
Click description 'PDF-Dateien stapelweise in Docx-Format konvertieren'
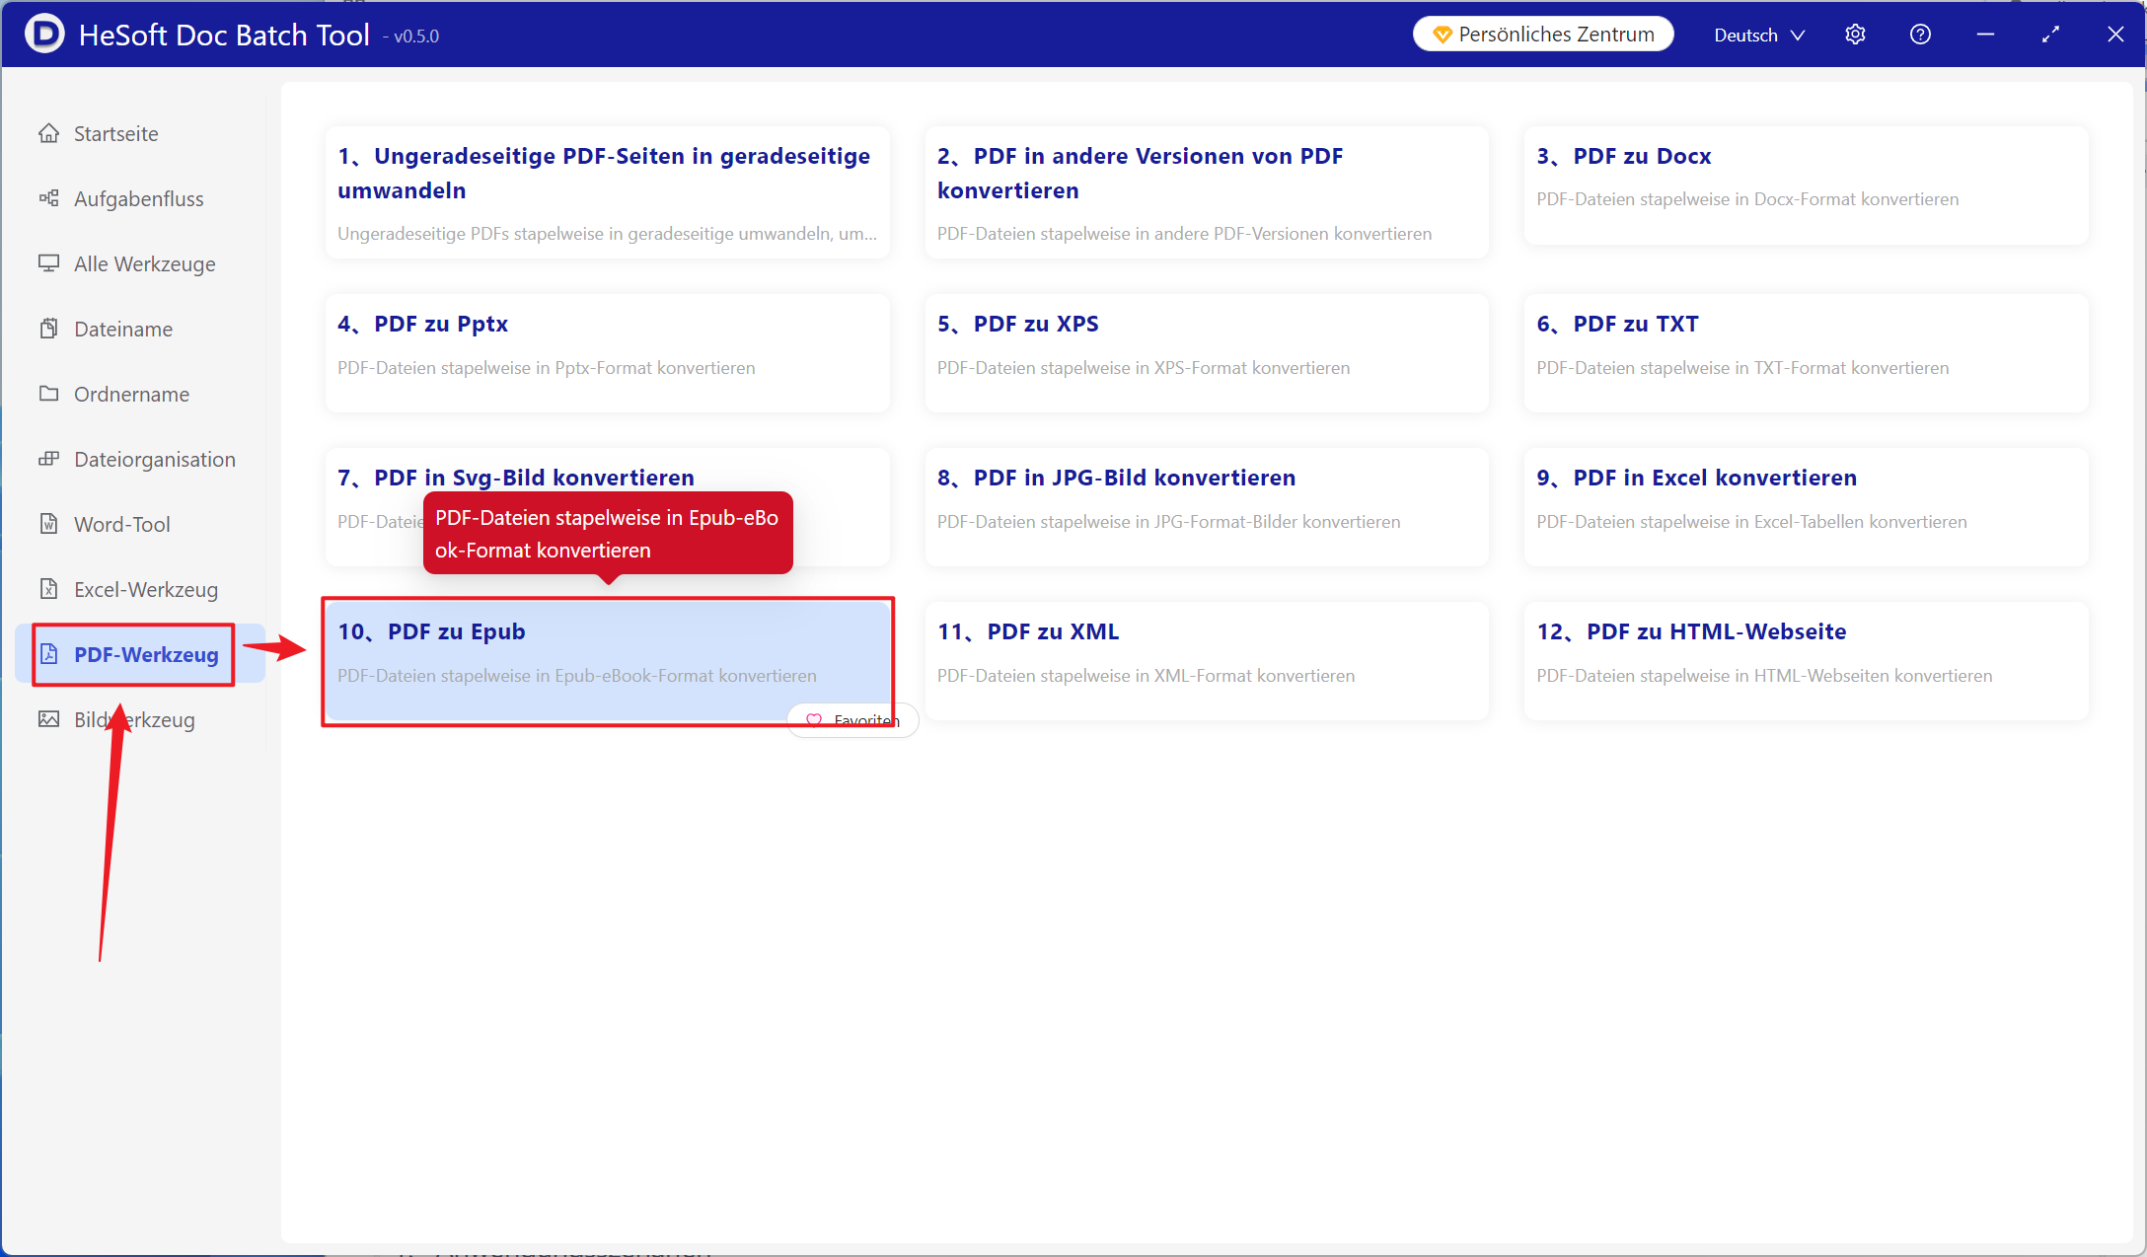(1747, 199)
